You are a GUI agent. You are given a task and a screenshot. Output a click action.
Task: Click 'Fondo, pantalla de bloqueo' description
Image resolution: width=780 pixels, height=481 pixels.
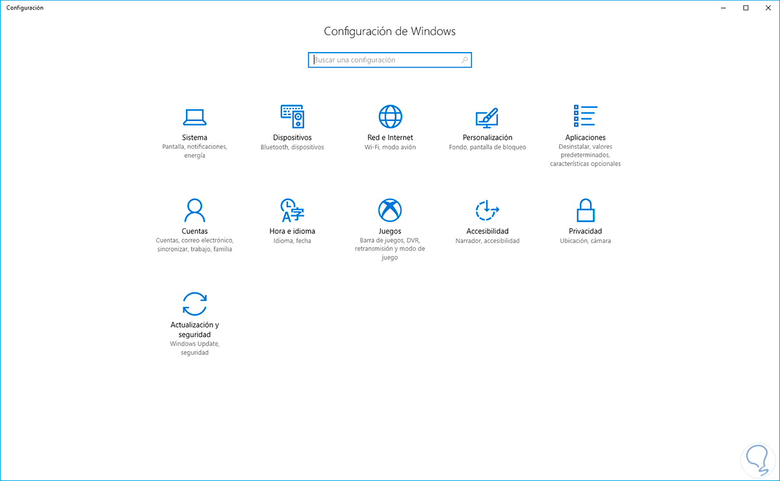(487, 148)
